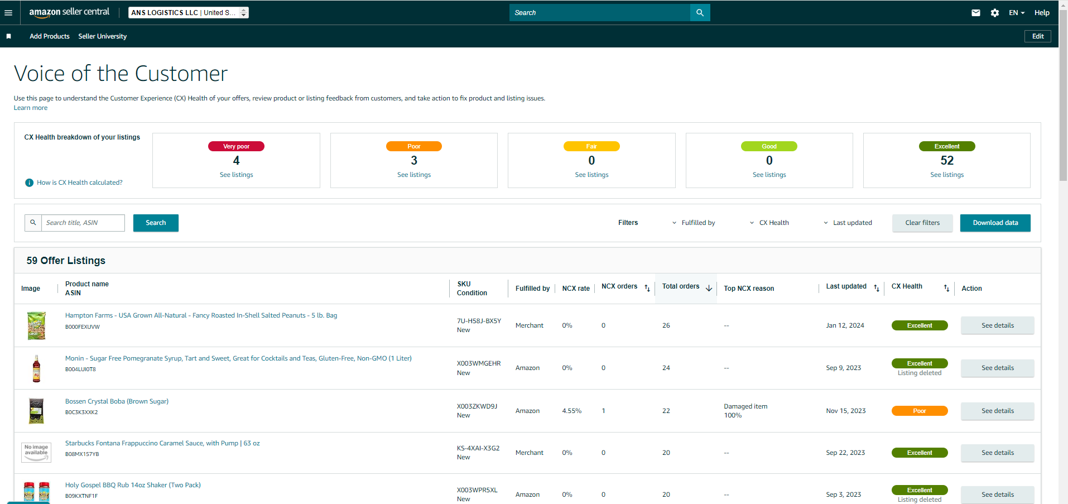
Task: Click the Poor orange badge in breakdown
Action: coord(414,146)
